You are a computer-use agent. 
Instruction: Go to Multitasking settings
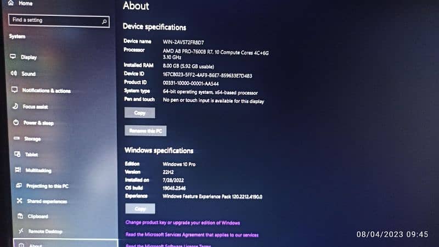coord(38,171)
